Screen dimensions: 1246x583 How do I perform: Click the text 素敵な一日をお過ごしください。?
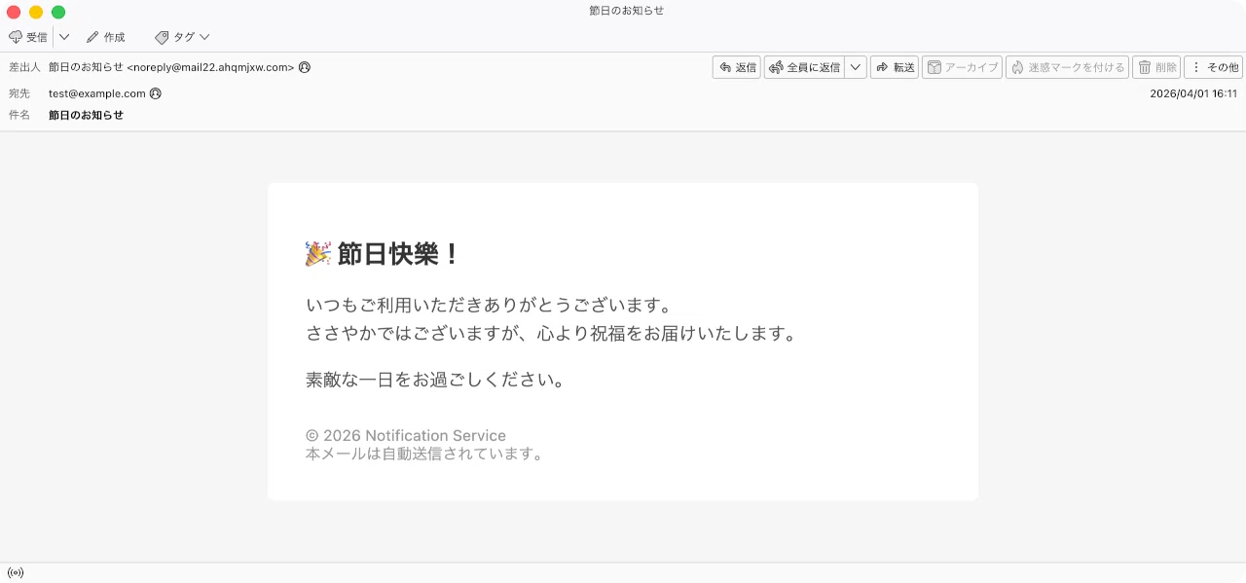tap(436, 380)
